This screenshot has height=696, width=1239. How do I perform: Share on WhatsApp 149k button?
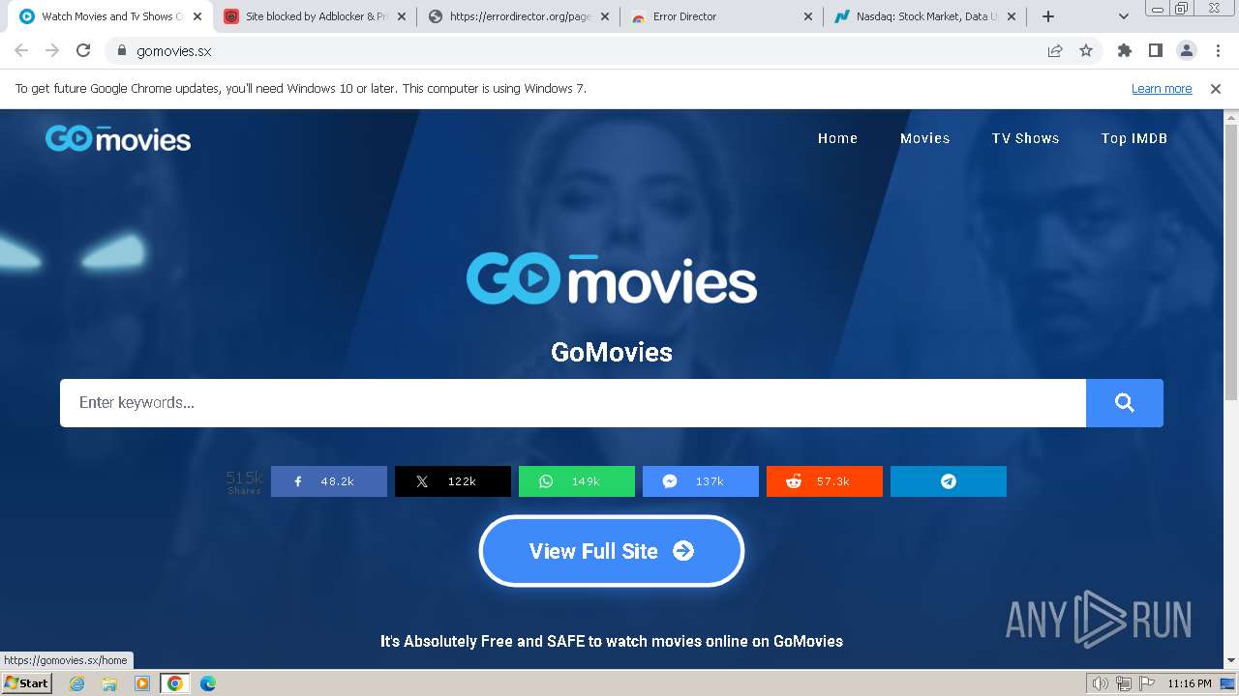(577, 481)
